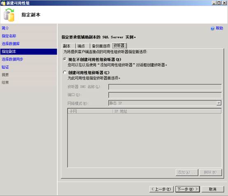The height and width of the screenshot is (196, 228).
Task: Go to 简介 step in sidebar
Action: pos(5,28)
